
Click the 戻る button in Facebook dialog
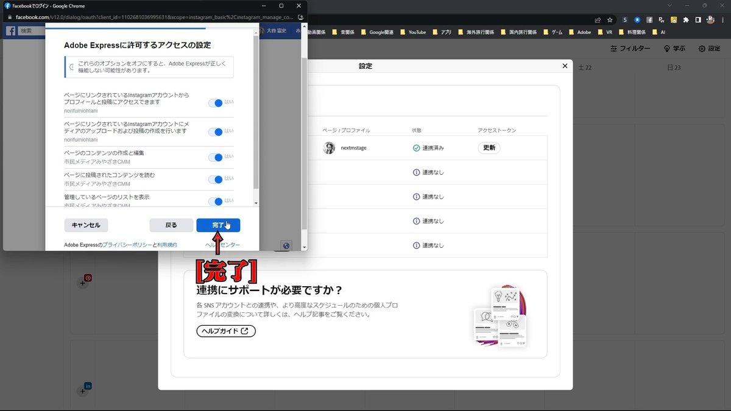click(171, 225)
